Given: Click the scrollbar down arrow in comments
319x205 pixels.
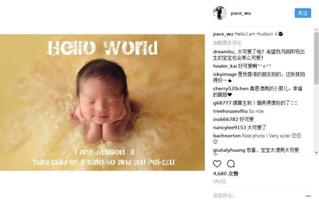Looking at the screenshot, I should pos(317,153).
